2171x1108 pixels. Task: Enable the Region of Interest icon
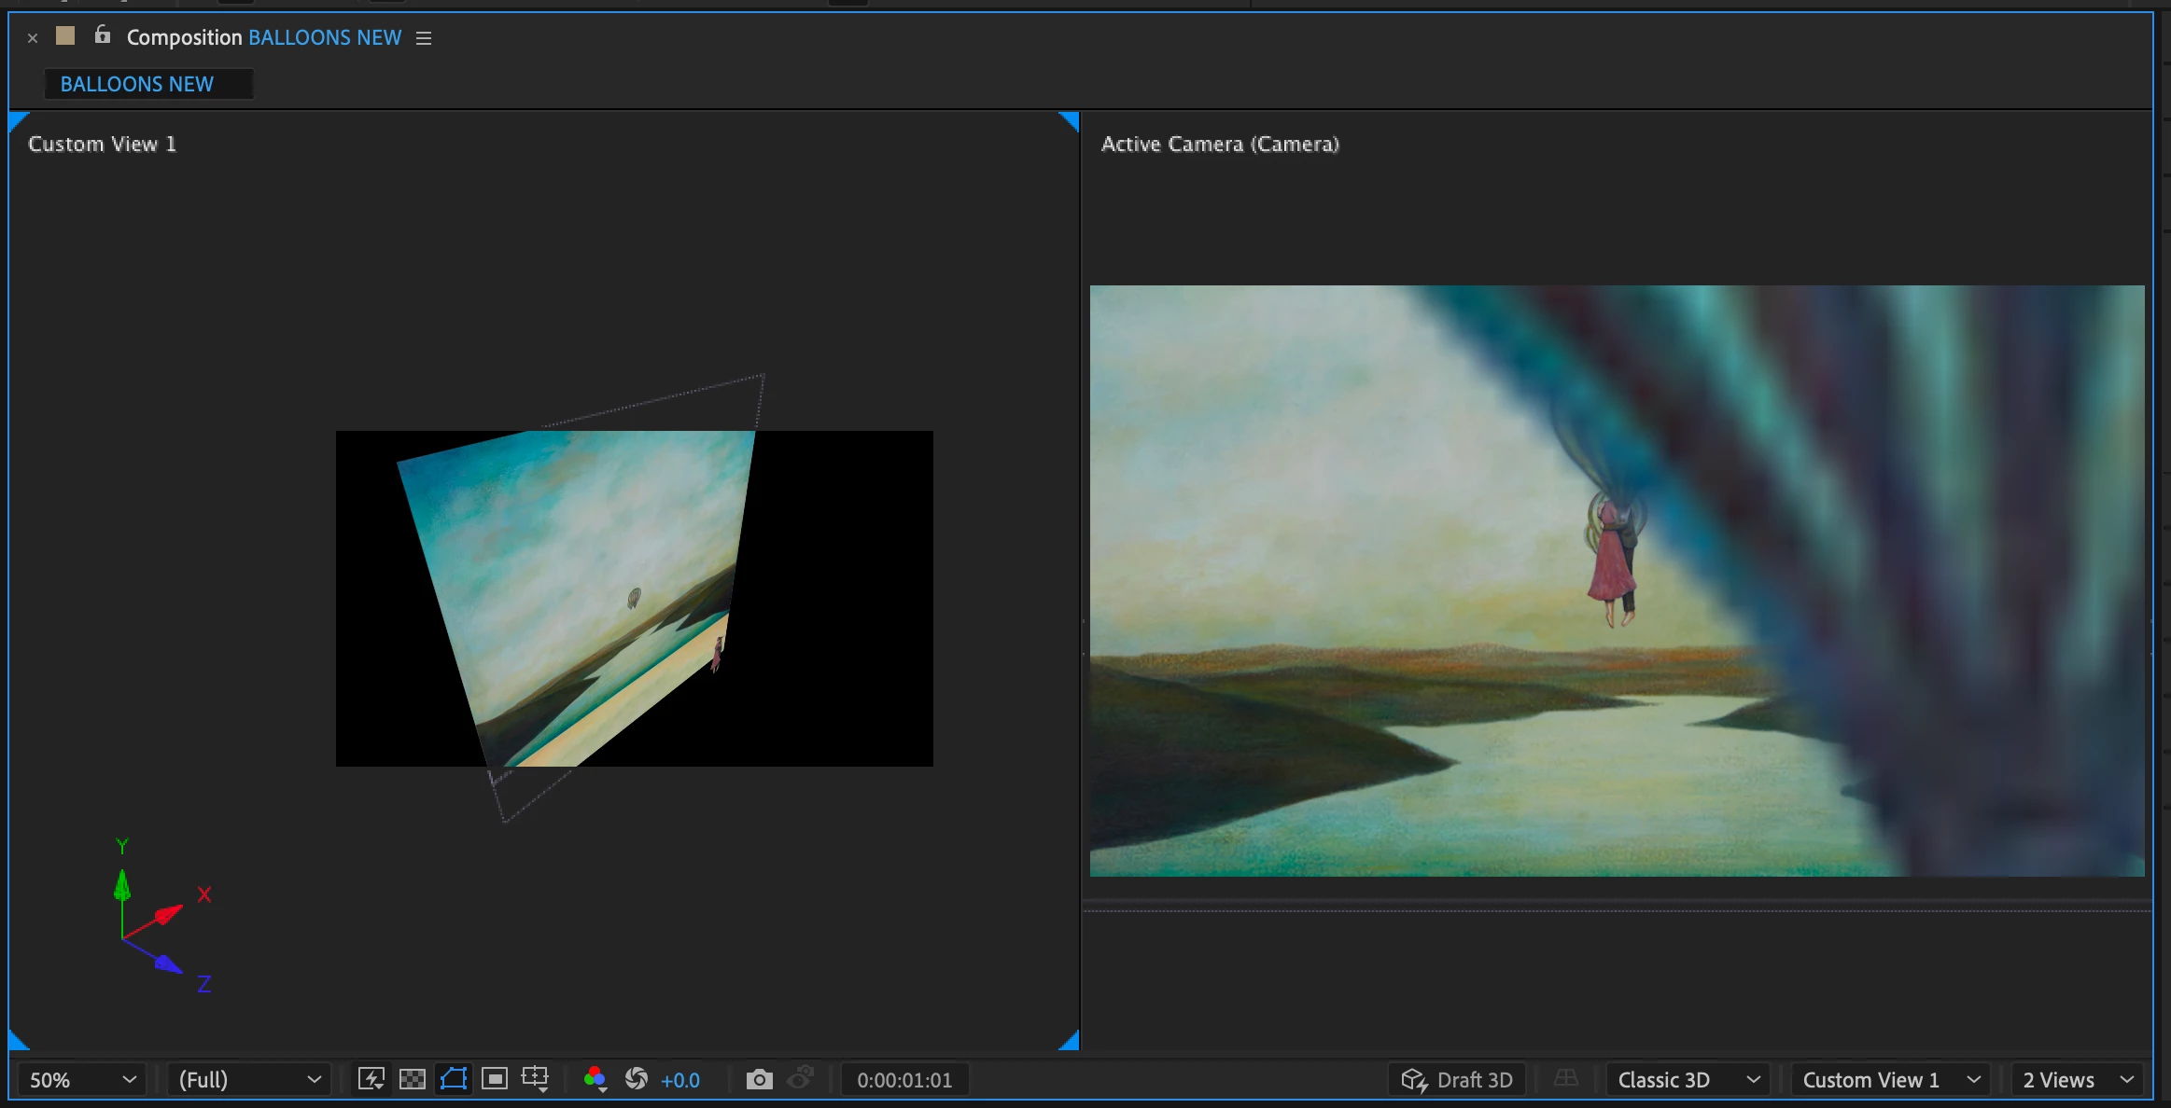click(495, 1079)
